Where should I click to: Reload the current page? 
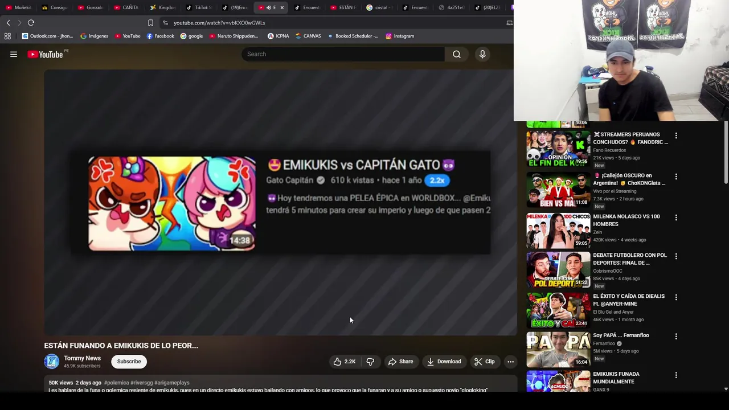point(31,23)
